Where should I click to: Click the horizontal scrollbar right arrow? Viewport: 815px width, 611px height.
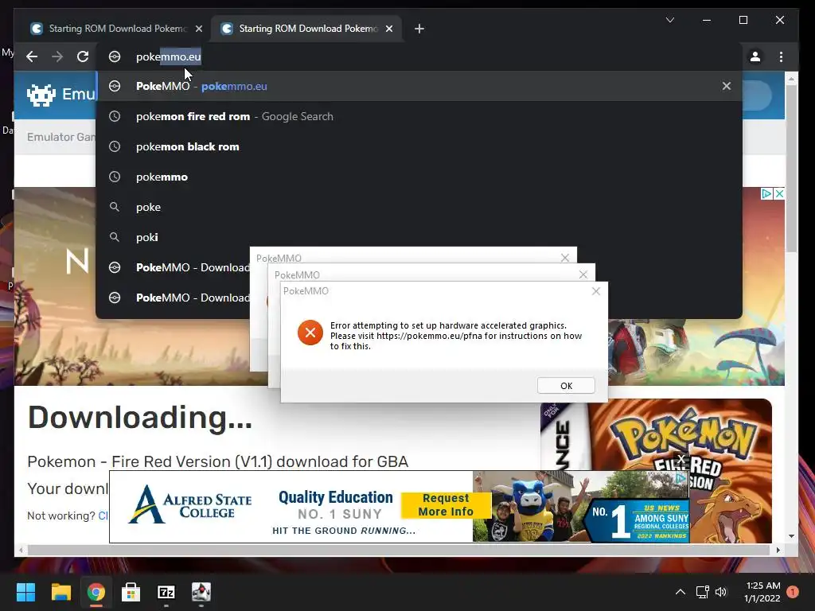point(778,550)
